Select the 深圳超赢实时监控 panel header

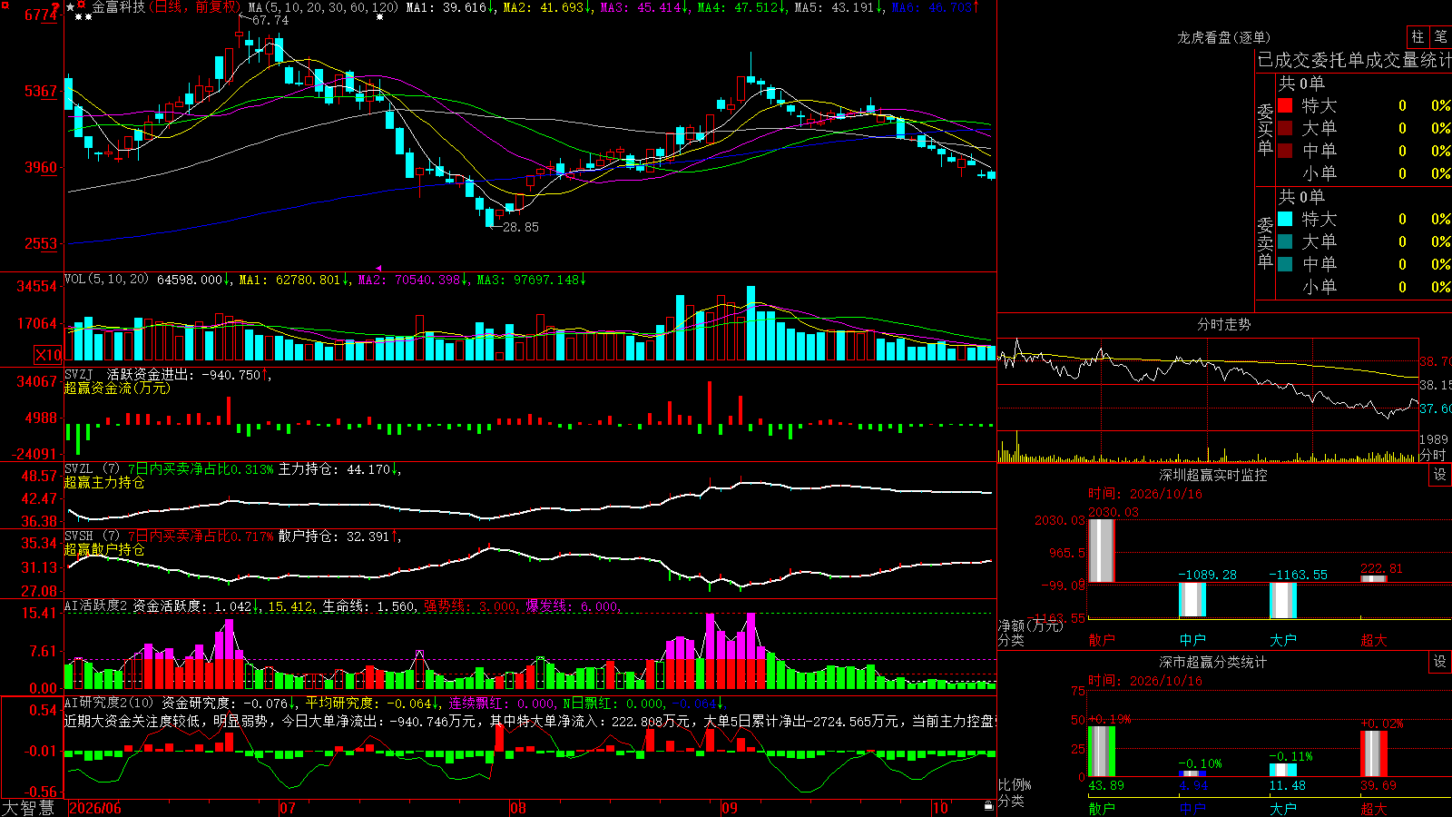(1213, 475)
